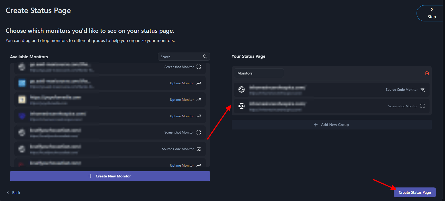Click the "Choose which monitors" heading text
The image size is (445, 201).
click(x=90, y=31)
